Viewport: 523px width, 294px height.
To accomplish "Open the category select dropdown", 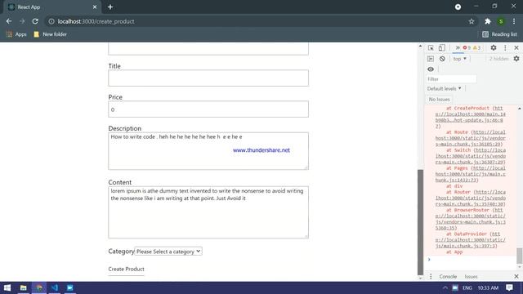I will pyautogui.click(x=168, y=252).
